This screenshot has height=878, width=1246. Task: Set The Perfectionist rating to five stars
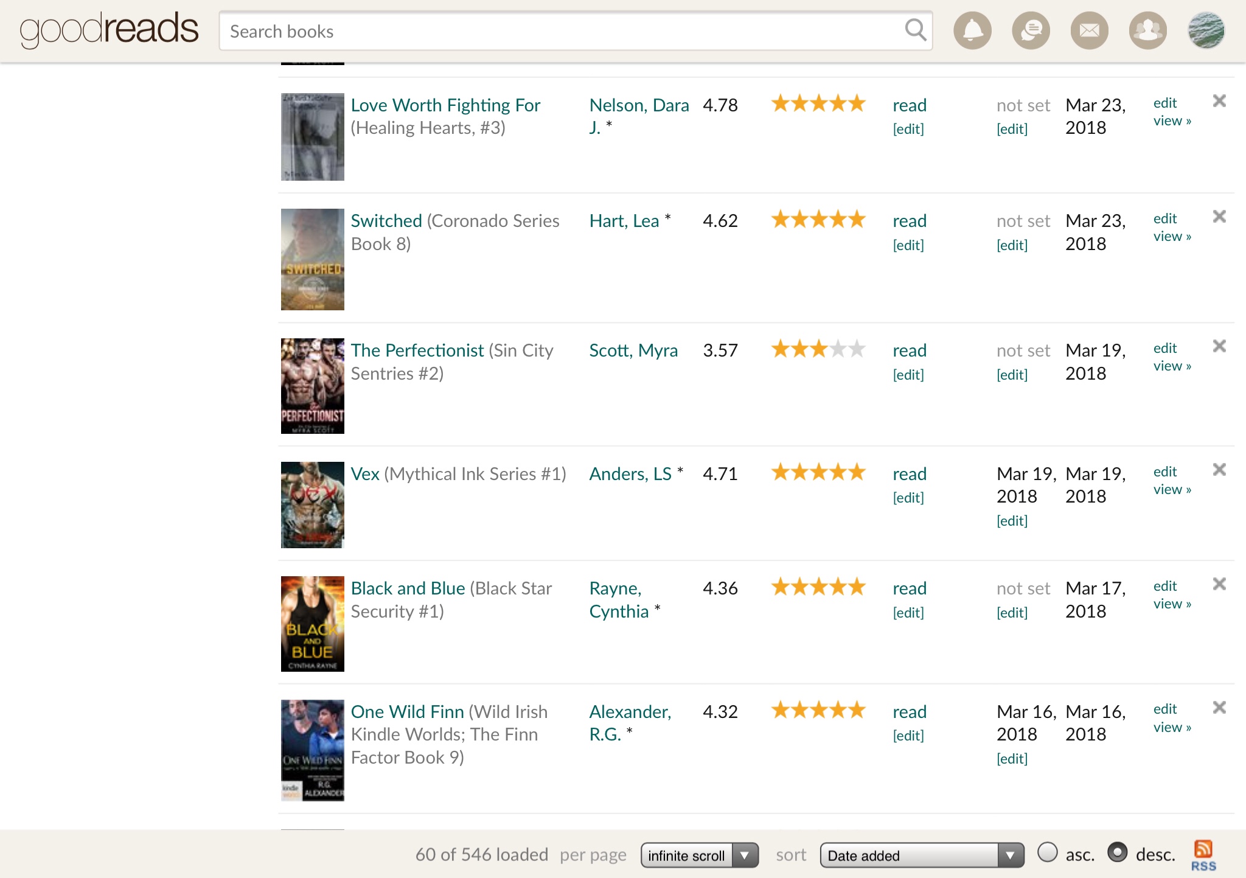pyautogui.click(x=857, y=349)
